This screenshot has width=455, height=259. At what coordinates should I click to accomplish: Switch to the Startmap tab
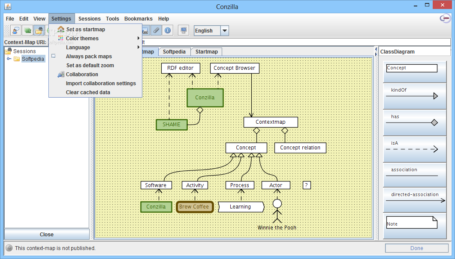tap(207, 51)
